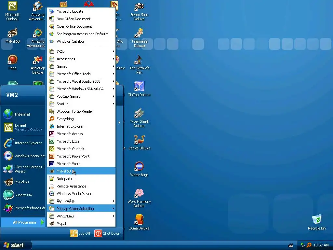Image resolution: width=333 pixels, height=250 pixels.
Task: Expand Microsoft Windows SDK v6.0A folder
Action: 81,89
